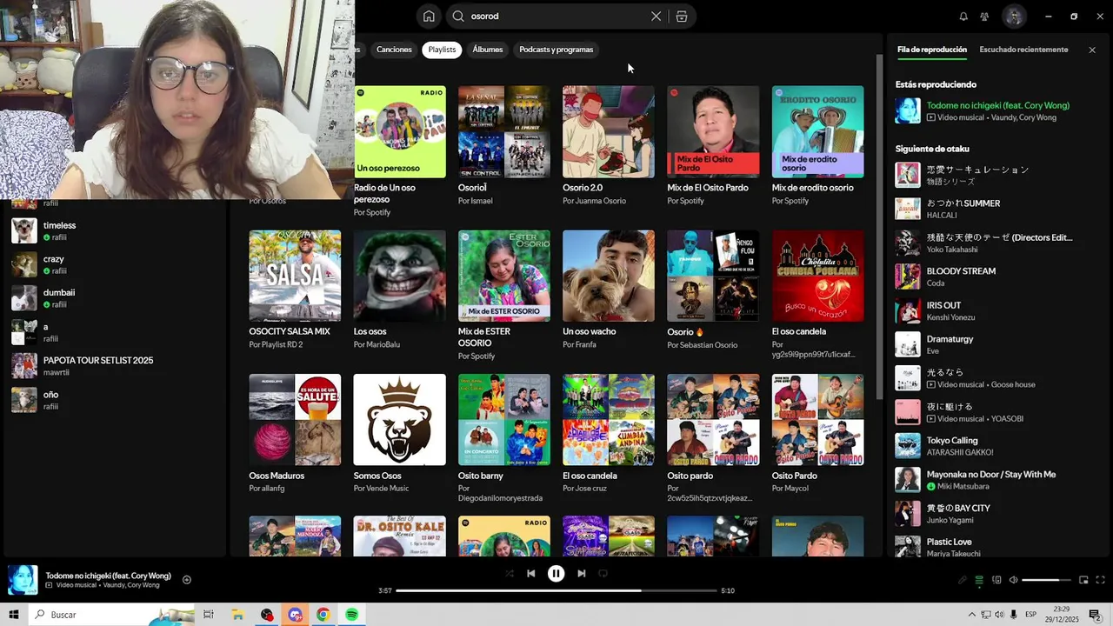Open the friend activity icon
Image resolution: width=1113 pixels, height=626 pixels.
click(x=984, y=17)
